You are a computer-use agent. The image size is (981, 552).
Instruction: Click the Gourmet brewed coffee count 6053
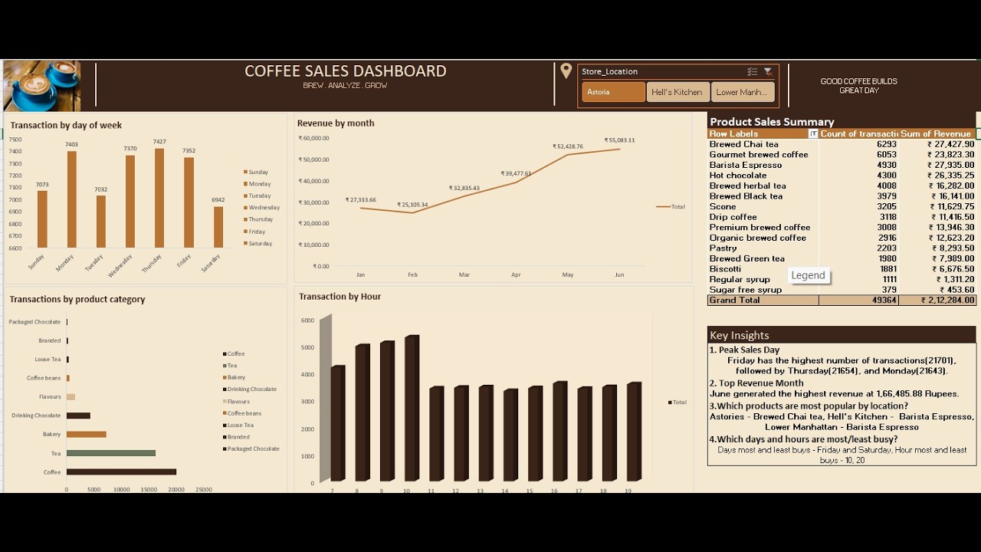[x=886, y=155]
